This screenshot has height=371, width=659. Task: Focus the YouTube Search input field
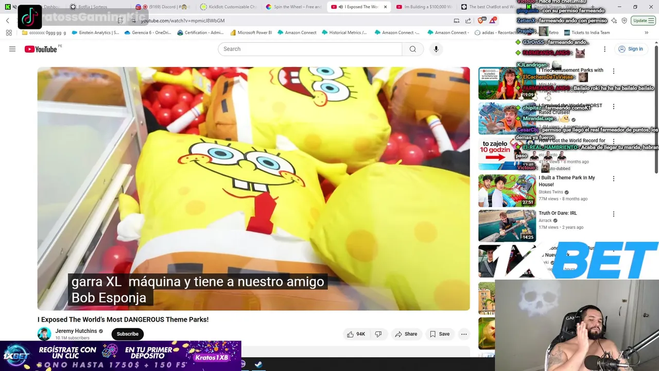click(310, 49)
